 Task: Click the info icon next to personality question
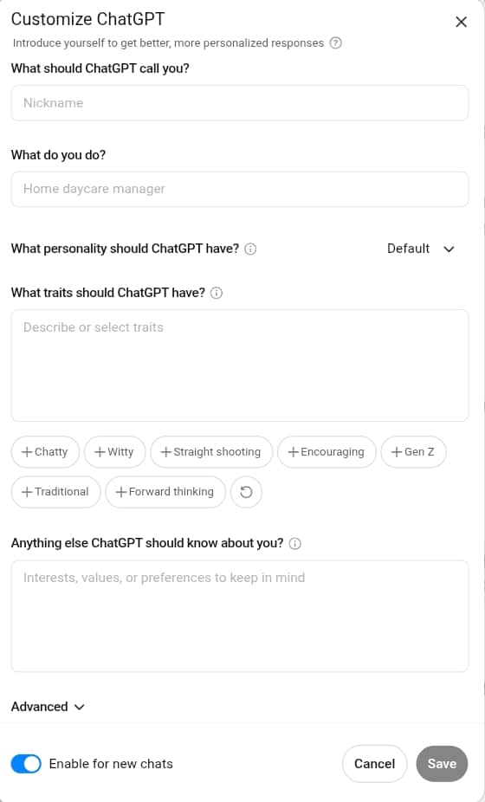tap(250, 249)
